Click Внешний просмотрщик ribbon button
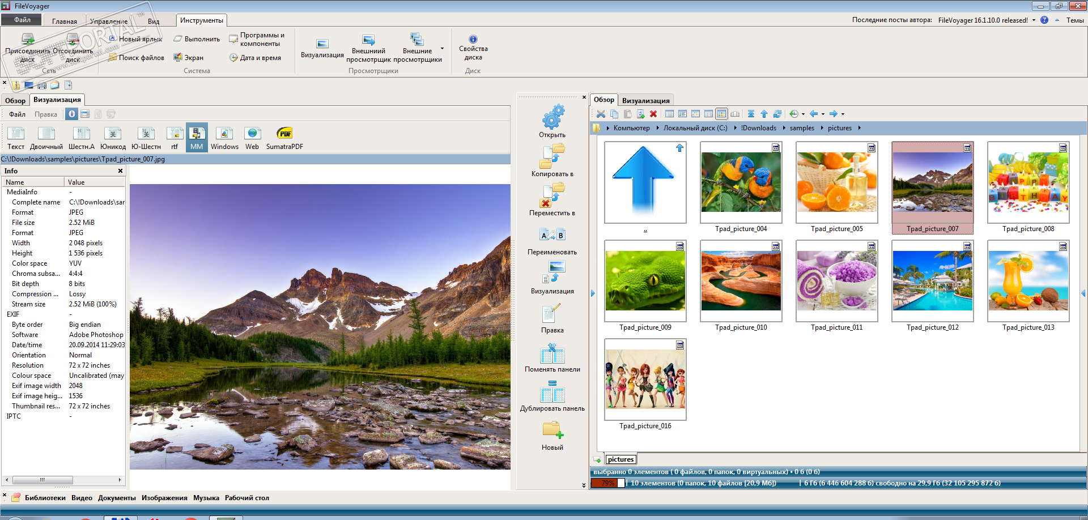 point(368,48)
